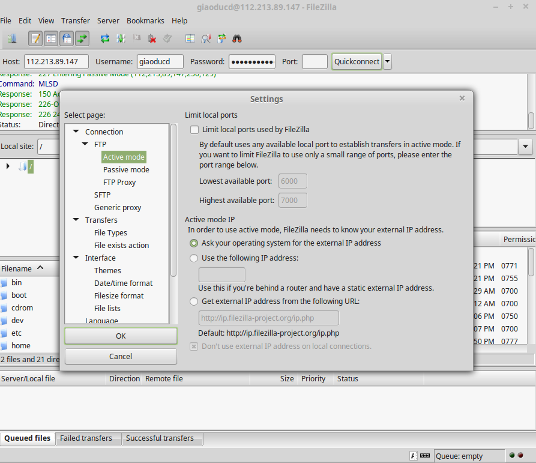Click the root folder icon in local tree
Screen dimensions: 536x463
[x=23, y=166]
